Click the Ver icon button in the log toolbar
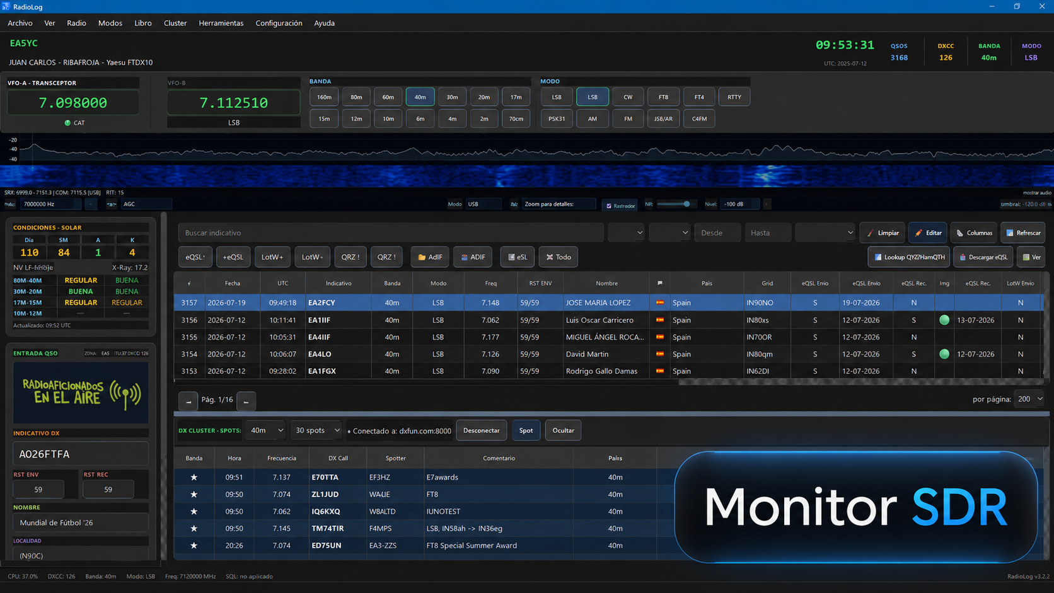 1031,257
